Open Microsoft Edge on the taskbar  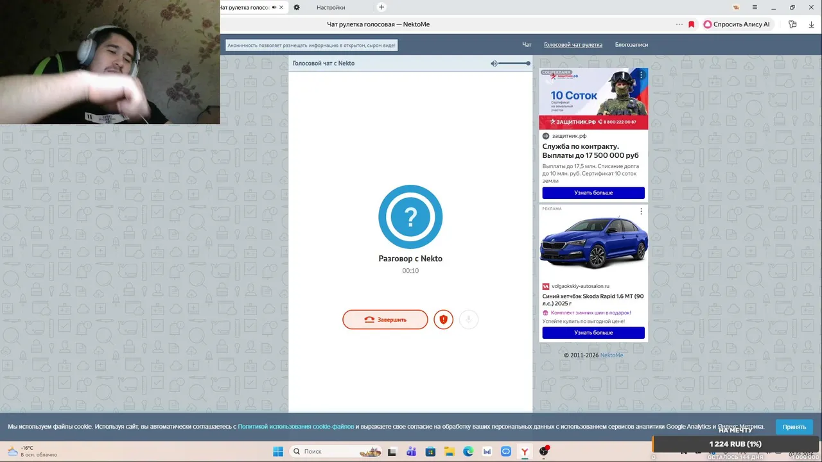[x=468, y=452]
